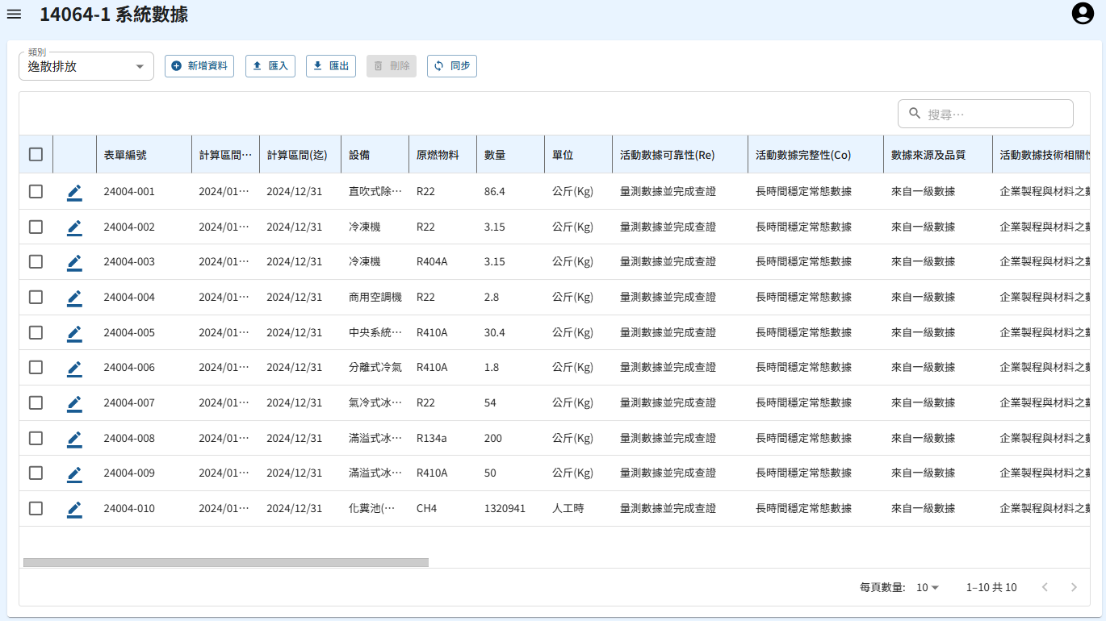Image resolution: width=1106 pixels, height=621 pixels.
Task: Check the box for row 24004-008
Action: pyautogui.click(x=36, y=438)
